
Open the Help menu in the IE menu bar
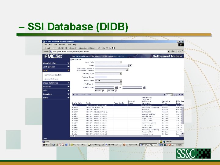pyautogui.click(x=75, y=45)
